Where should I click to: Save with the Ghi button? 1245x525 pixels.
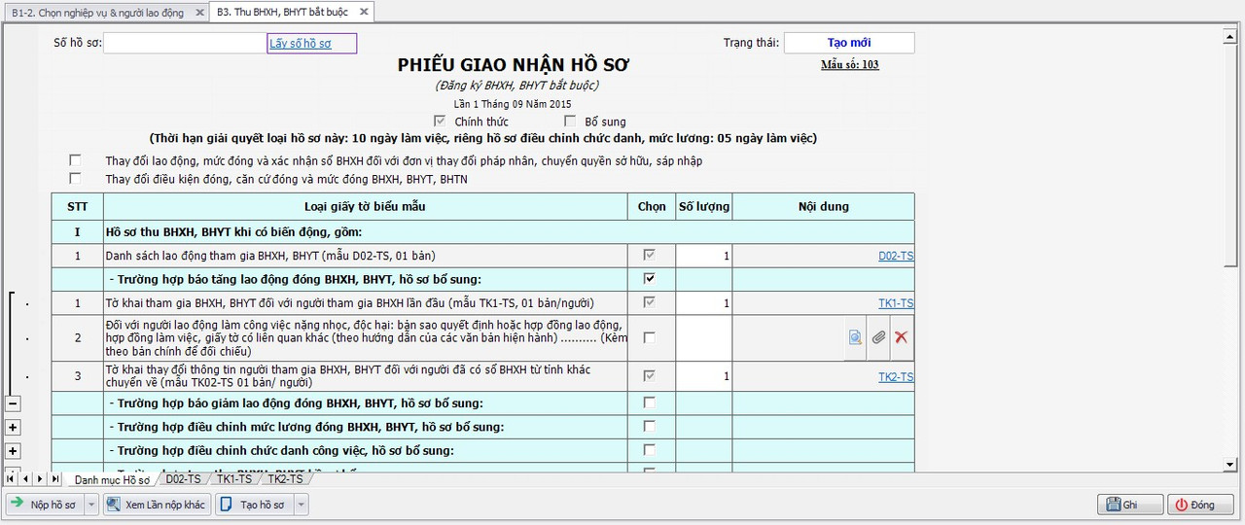[1130, 505]
